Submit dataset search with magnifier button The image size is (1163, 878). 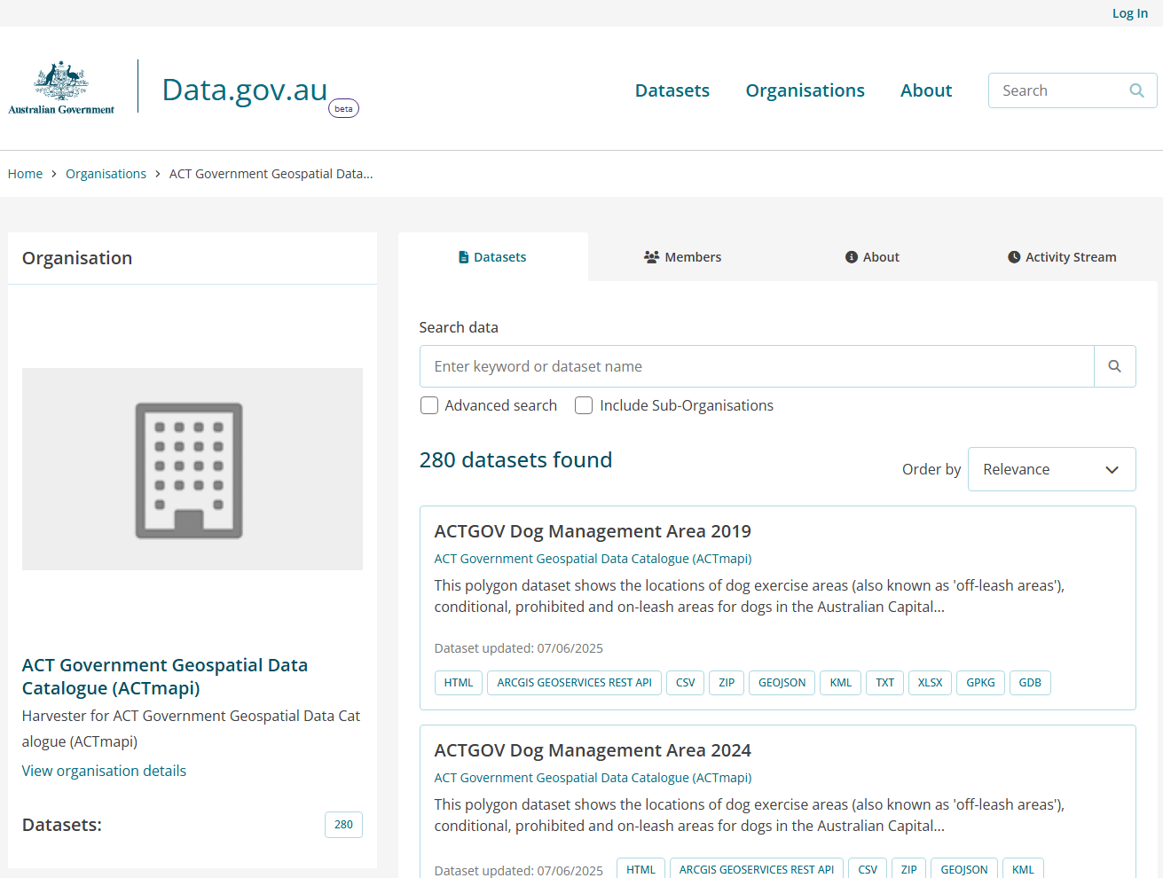click(1114, 366)
